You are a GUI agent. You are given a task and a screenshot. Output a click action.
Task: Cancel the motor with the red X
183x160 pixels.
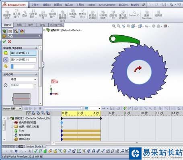9,42
